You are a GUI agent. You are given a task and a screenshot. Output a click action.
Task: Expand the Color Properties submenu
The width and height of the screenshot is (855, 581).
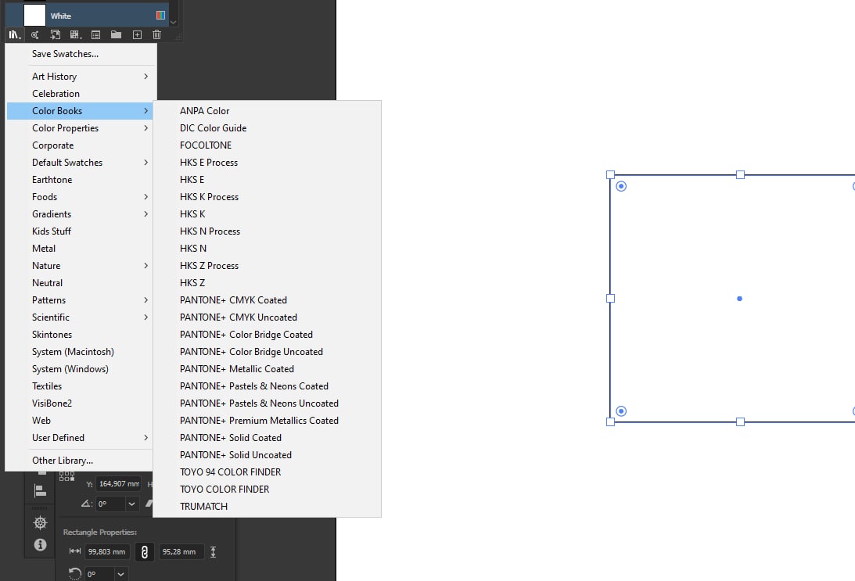click(x=145, y=128)
